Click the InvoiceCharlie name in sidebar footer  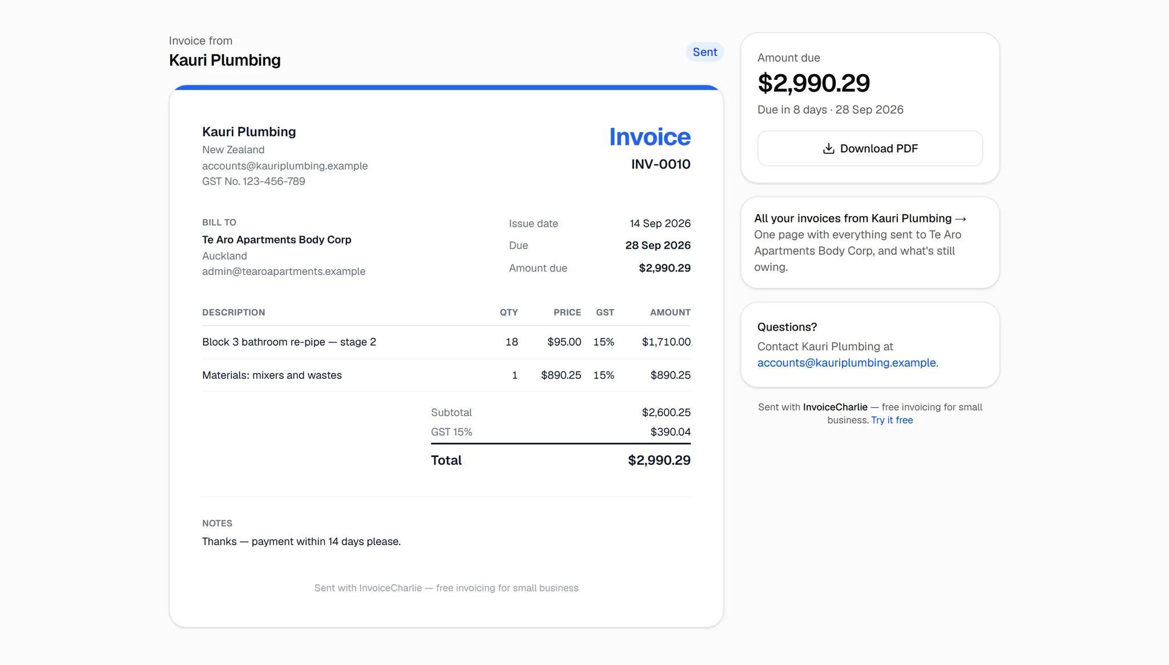[835, 407]
